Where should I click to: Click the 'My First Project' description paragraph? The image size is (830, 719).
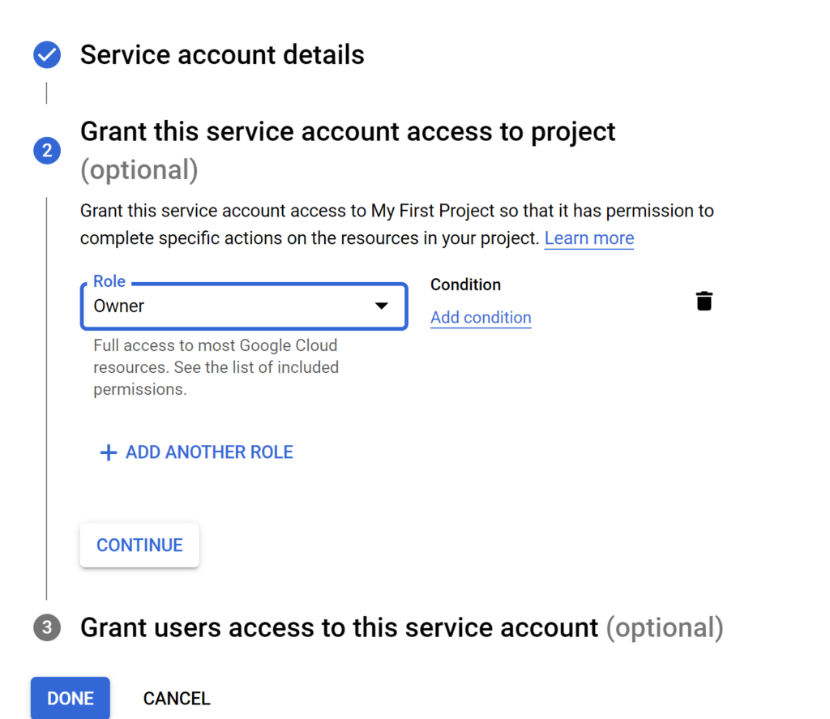pyautogui.click(x=397, y=225)
